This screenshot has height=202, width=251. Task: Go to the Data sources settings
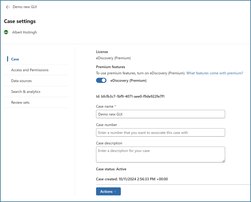tap(21, 81)
